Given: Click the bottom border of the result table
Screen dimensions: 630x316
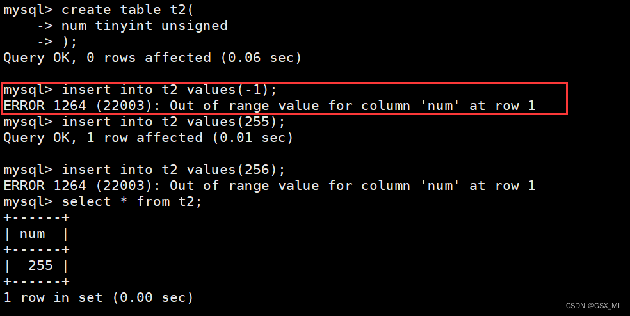Looking at the screenshot, I should coord(36,281).
